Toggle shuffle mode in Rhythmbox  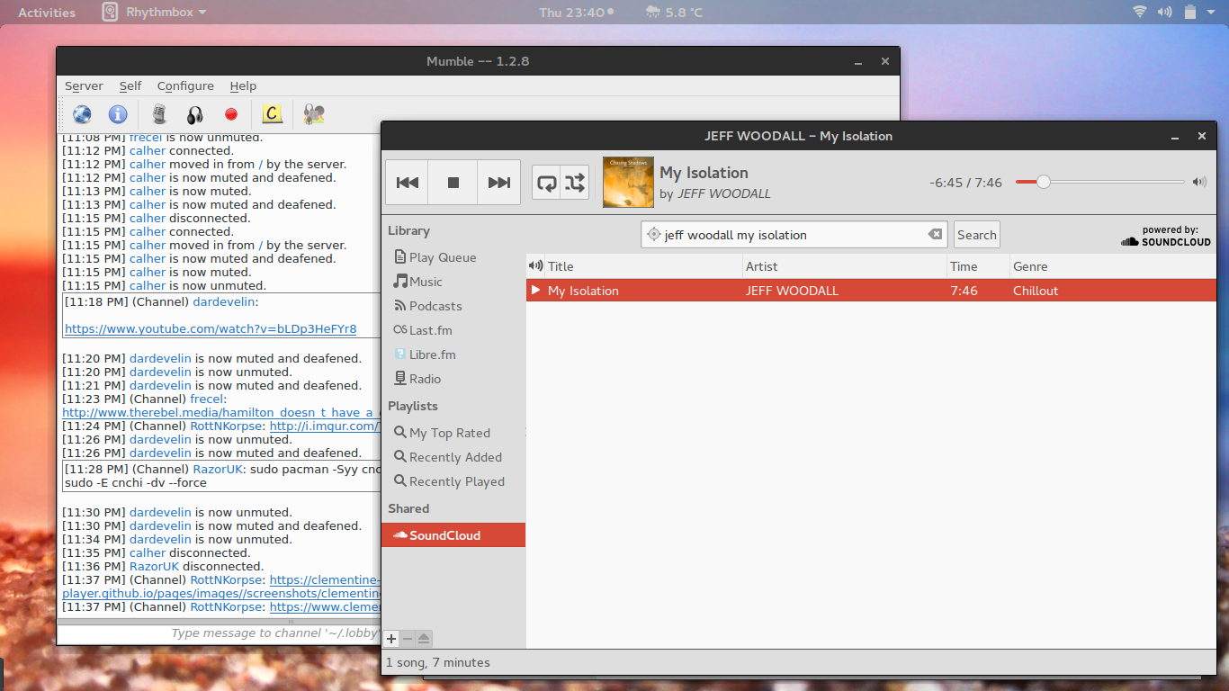tap(575, 183)
